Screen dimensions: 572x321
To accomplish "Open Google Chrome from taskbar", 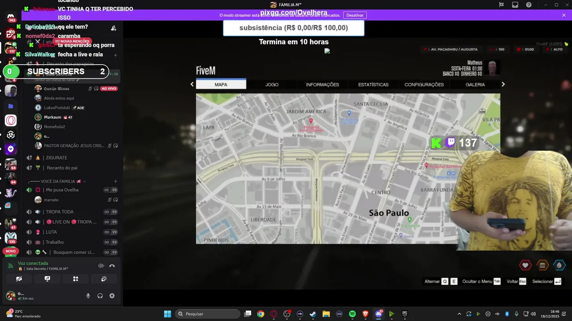I will point(261,314).
